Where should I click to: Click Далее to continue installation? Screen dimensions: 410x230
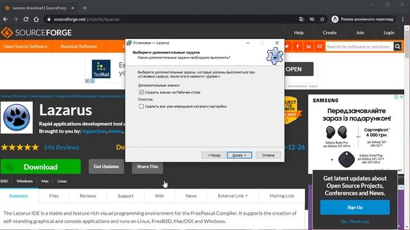(240, 155)
